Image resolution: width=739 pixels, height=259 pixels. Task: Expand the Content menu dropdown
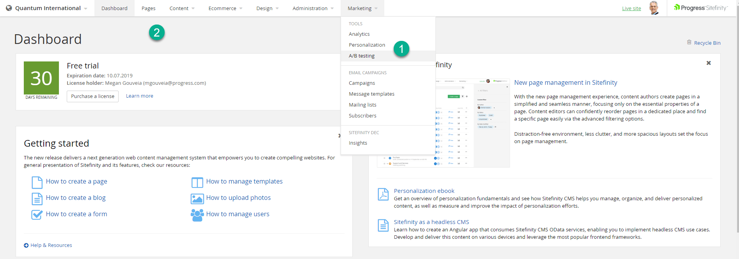coord(182,8)
